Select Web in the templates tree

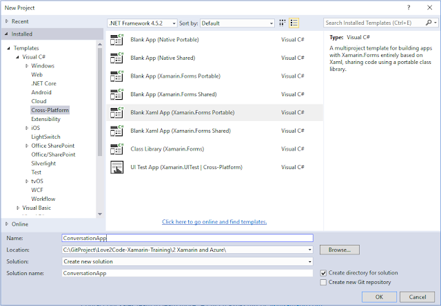coord(37,75)
